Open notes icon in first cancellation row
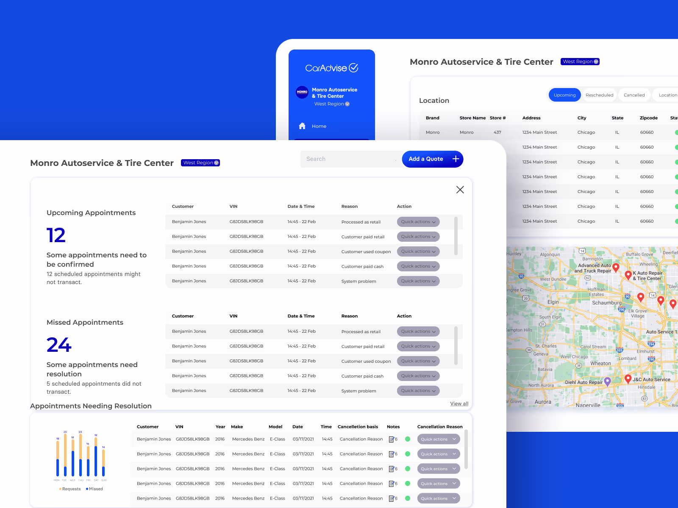 pos(392,439)
